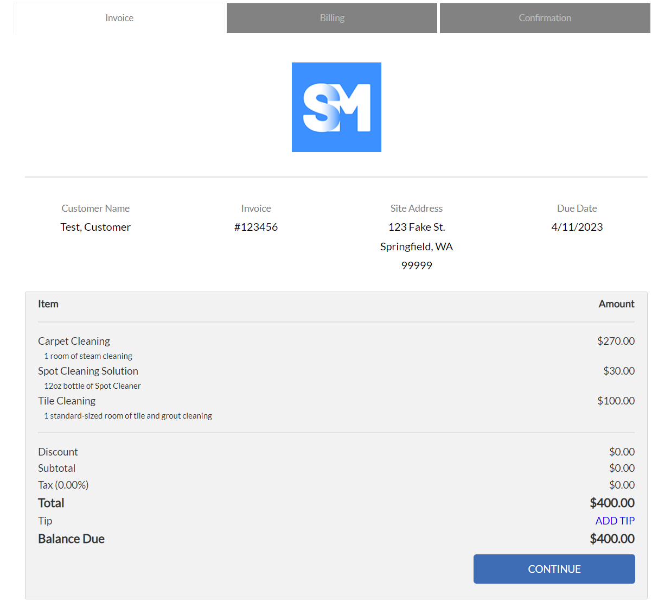This screenshot has width=671, height=607.
Task: Click the invoice number #123456
Action: tap(256, 227)
